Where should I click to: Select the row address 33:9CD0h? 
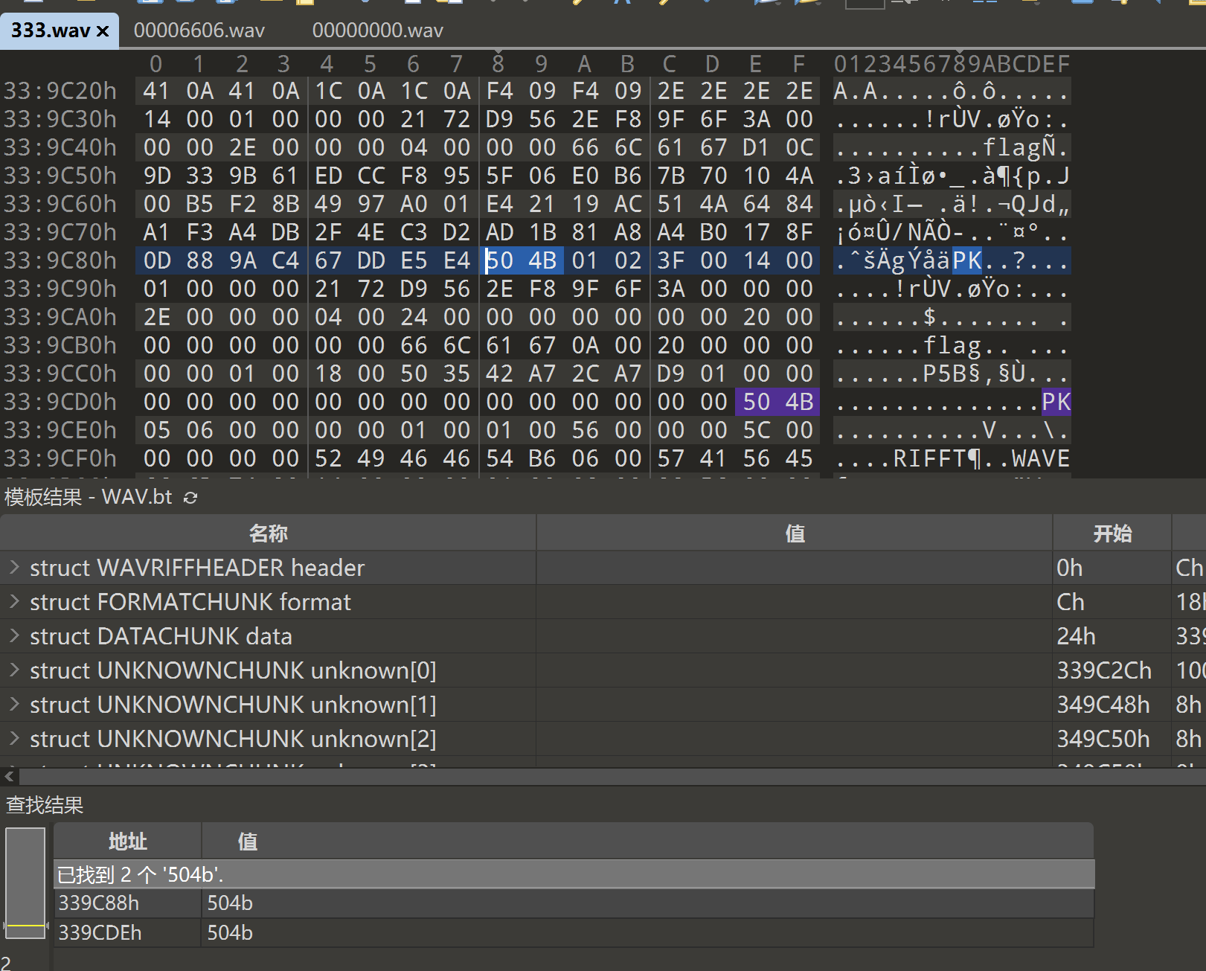(x=60, y=402)
